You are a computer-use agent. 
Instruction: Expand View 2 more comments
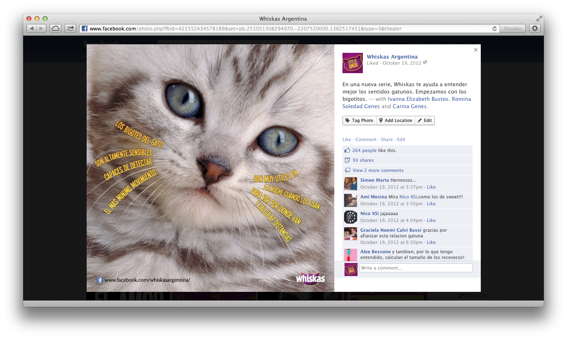pos(378,170)
